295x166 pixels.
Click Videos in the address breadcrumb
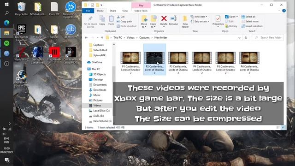130,38
